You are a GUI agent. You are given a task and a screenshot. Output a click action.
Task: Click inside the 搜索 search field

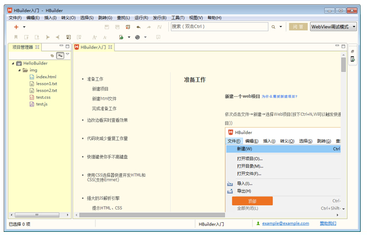click(219, 26)
